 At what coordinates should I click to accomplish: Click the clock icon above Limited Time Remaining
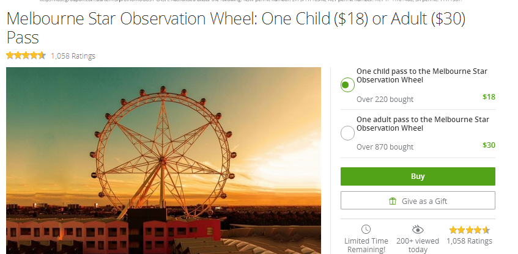point(366,229)
